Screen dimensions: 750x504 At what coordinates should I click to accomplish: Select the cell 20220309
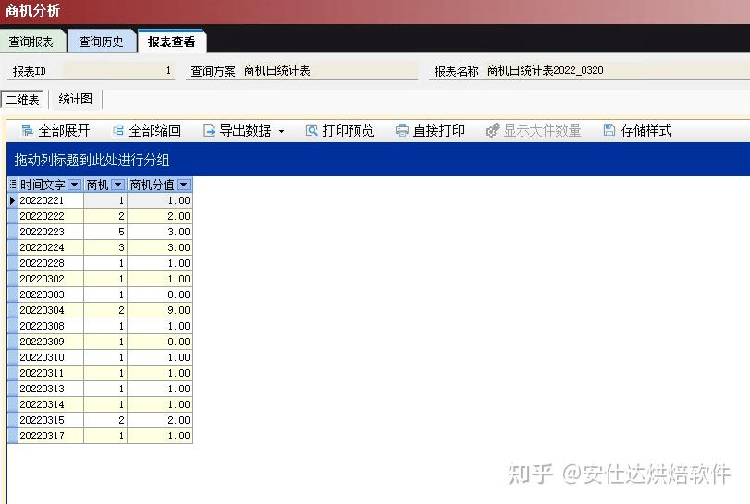pyautogui.click(x=51, y=342)
